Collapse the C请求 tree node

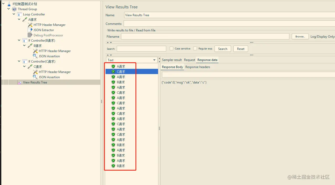[x=24, y=66]
